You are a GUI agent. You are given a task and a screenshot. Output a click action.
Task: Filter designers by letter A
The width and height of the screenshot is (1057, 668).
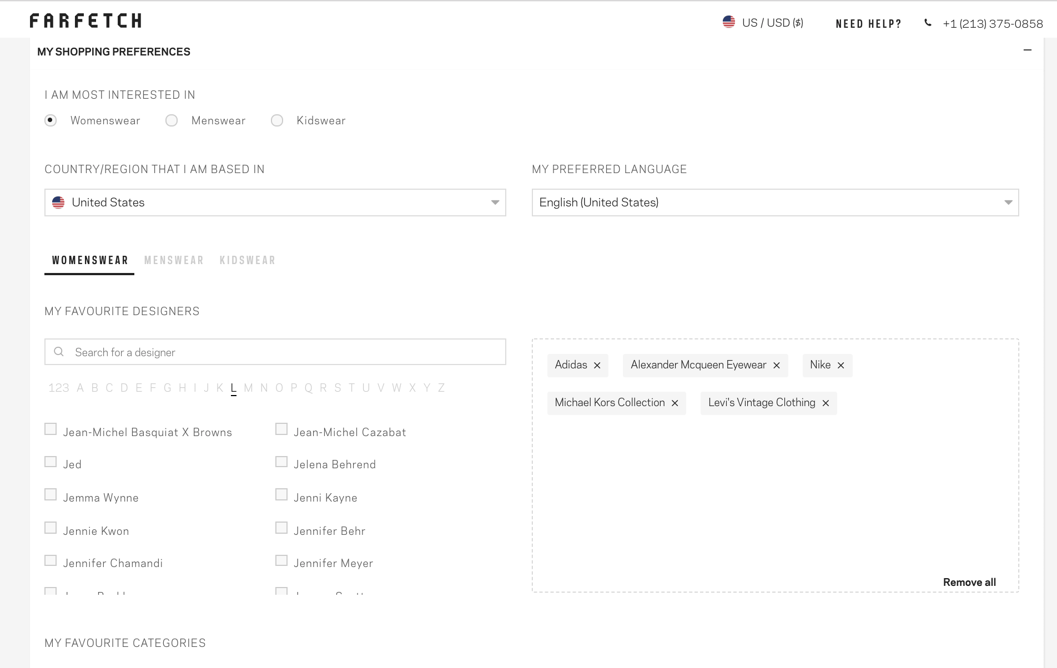80,388
